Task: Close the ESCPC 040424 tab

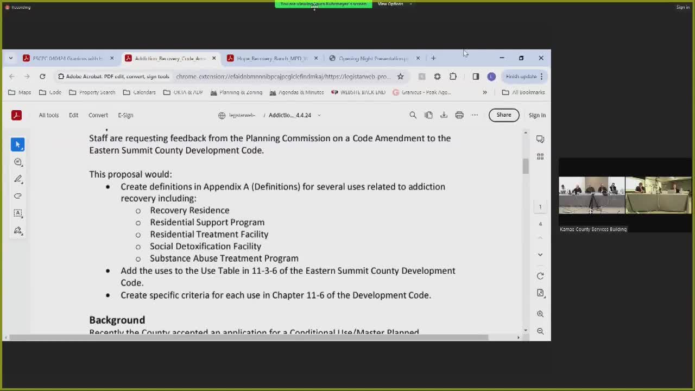Action: pyautogui.click(x=112, y=58)
